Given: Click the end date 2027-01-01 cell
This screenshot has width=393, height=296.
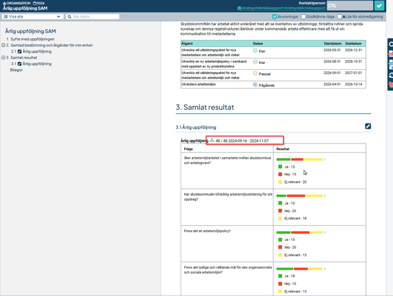Looking at the screenshot, I should [353, 73].
